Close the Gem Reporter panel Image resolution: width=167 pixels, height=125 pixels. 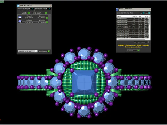tap(51, 6)
